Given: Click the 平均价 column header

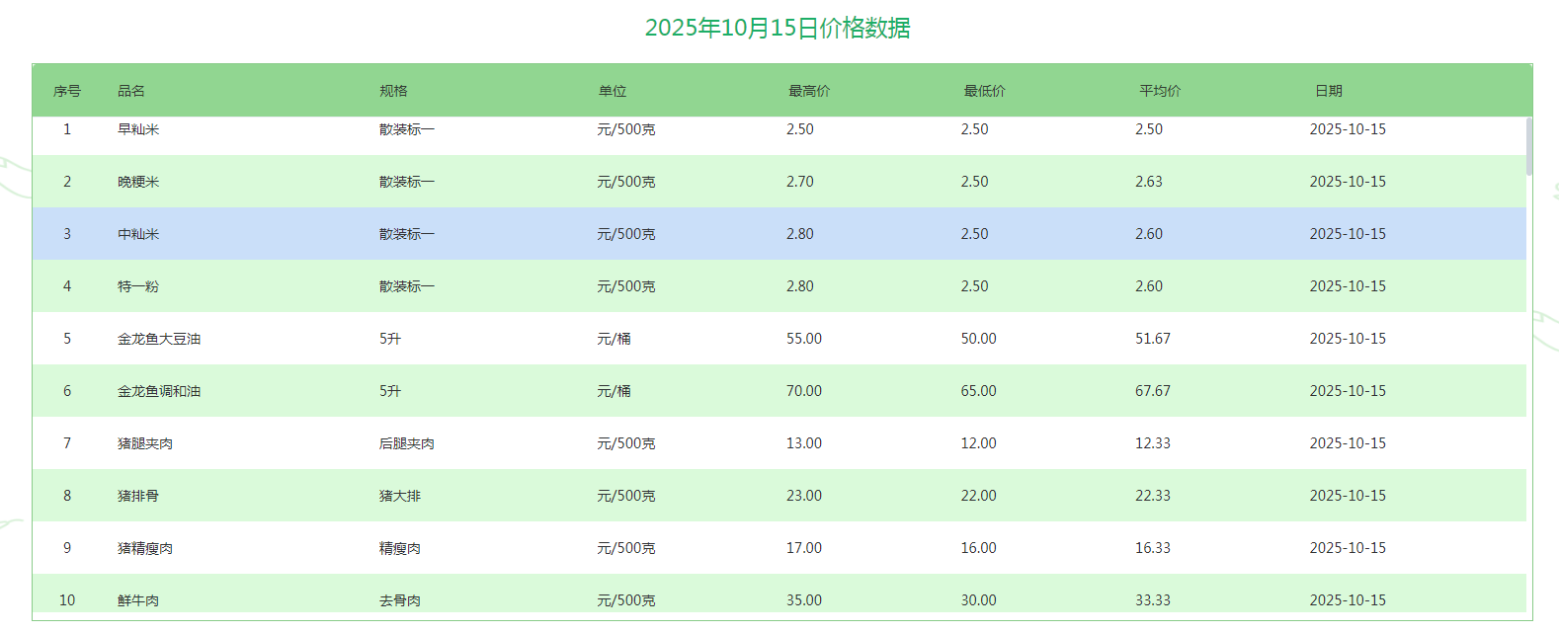Looking at the screenshot, I should 1160,91.
